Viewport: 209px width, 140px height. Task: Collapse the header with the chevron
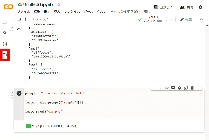(x=201, y=19)
